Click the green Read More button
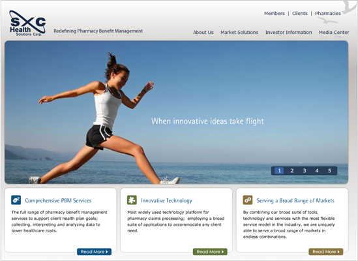358x261 pixels. tap(210, 252)
